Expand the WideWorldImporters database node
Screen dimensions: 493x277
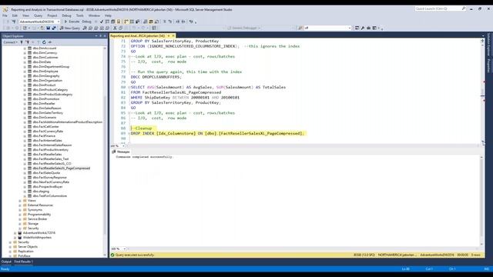tap(15, 238)
